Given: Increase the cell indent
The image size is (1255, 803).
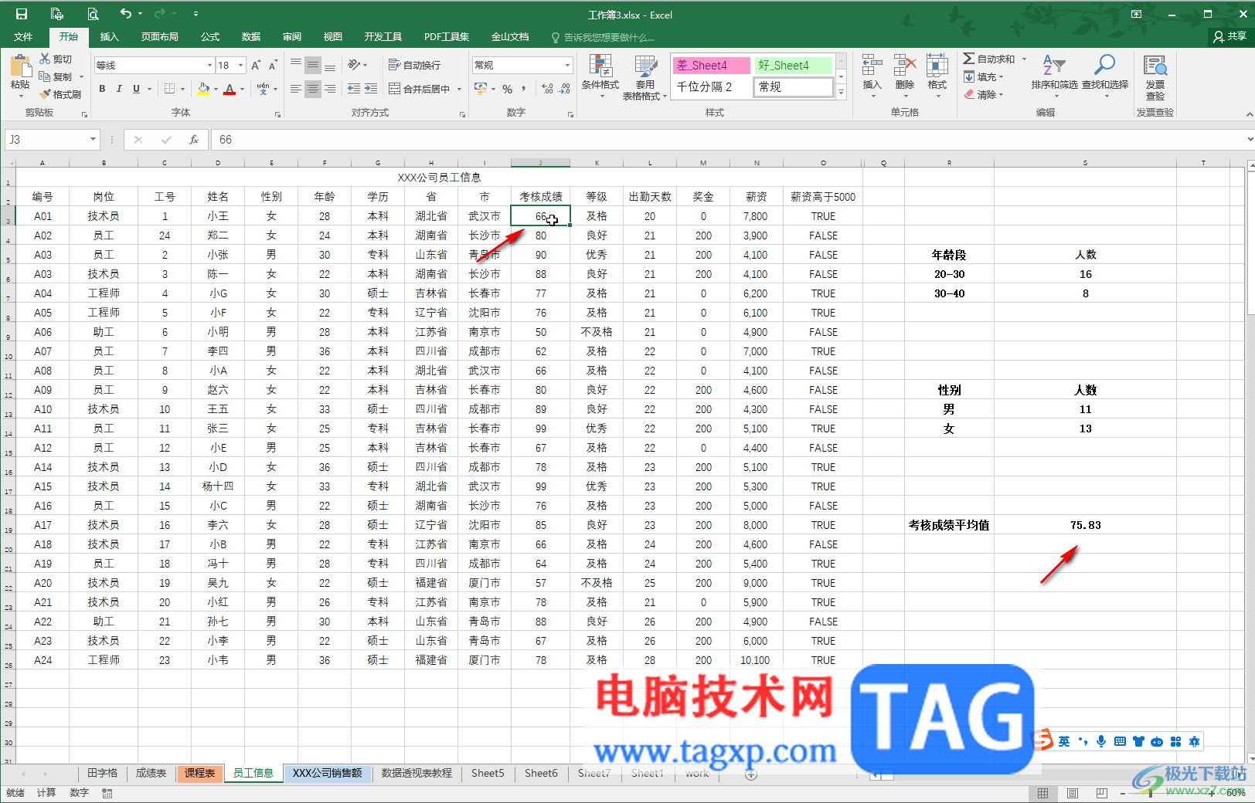Looking at the screenshot, I should (x=371, y=89).
